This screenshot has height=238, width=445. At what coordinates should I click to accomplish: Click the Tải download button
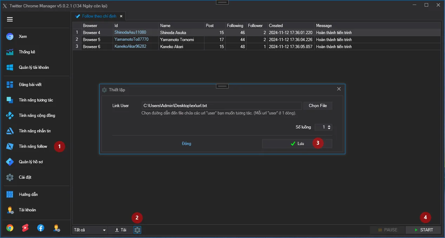pyautogui.click(x=120, y=230)
